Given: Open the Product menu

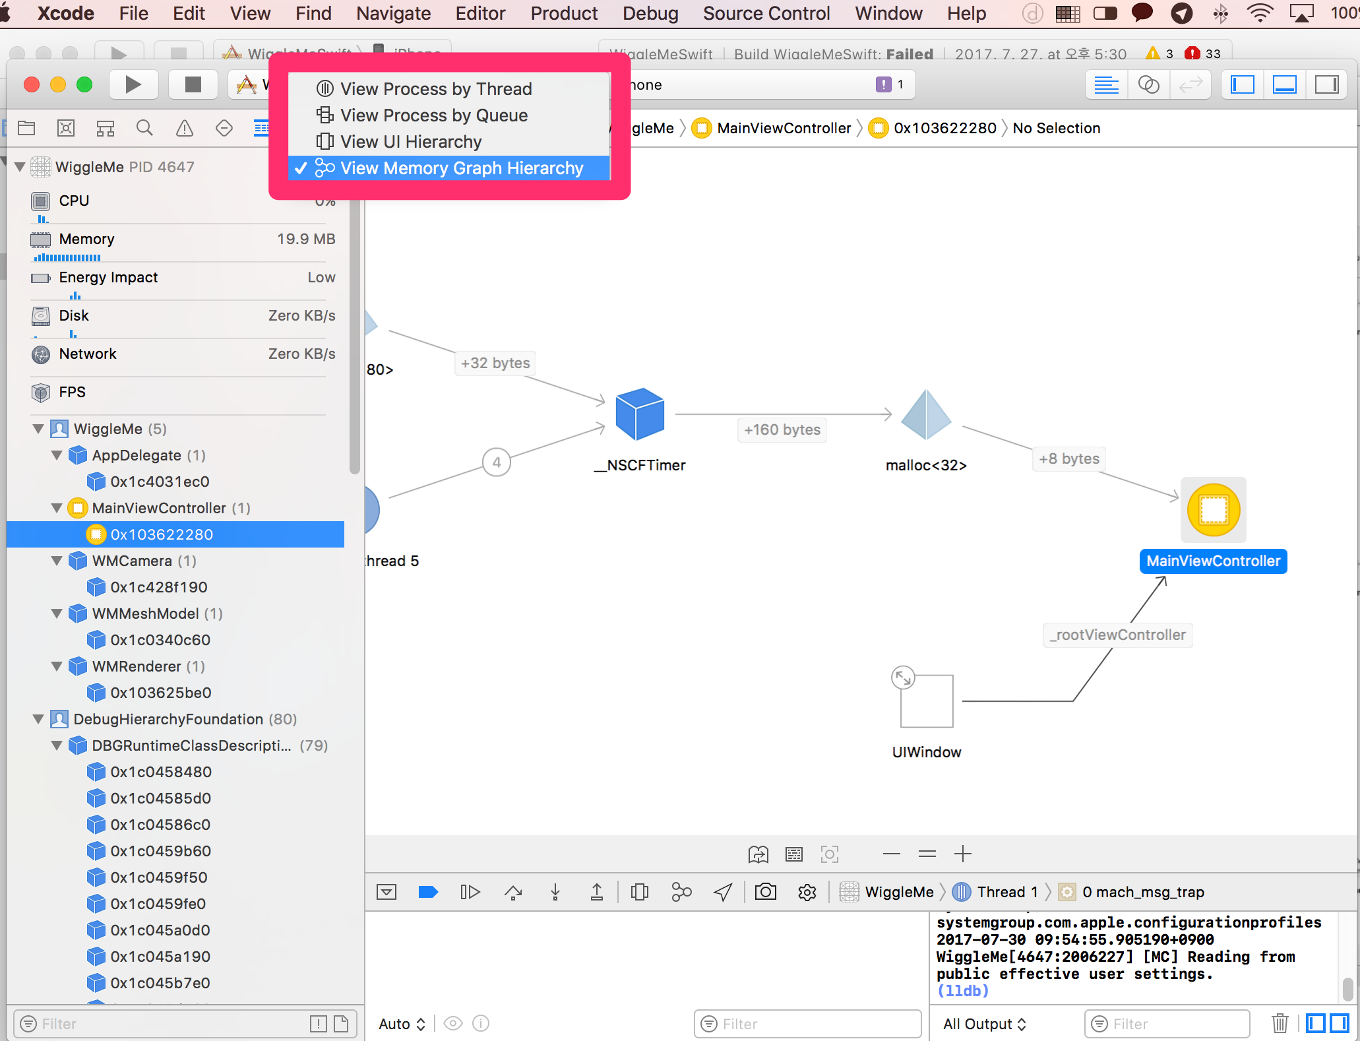Looking at the screenshot, I should (564, 13).
